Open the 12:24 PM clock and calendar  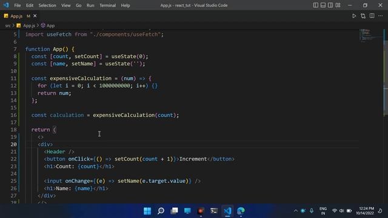click(x=365, y=211)
